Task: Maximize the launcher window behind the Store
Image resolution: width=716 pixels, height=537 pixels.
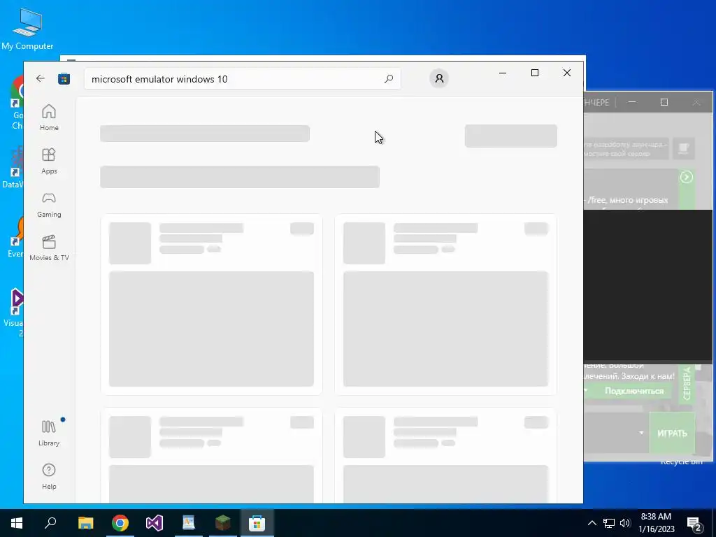Action: tap(664, 102)
